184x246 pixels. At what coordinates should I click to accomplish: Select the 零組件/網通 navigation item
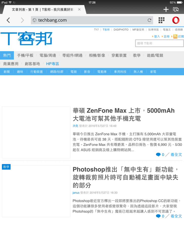pos(72,55)
